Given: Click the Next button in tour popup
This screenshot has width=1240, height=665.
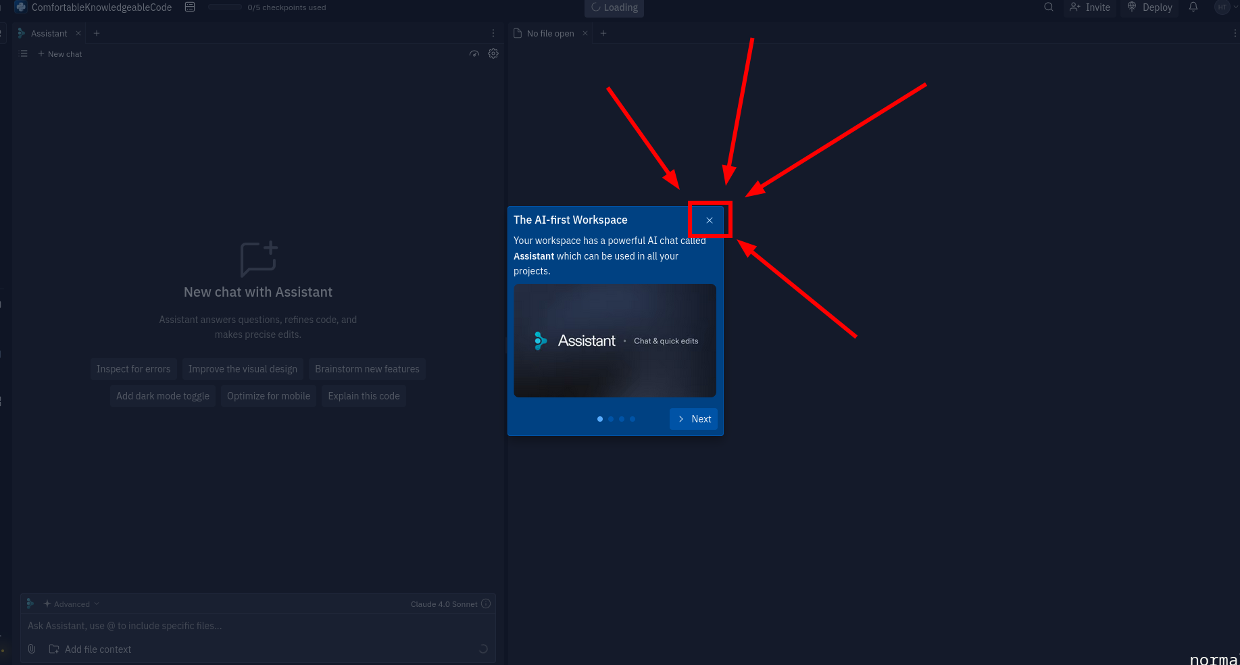Looking at the screenshot, I should click(694, 419).
